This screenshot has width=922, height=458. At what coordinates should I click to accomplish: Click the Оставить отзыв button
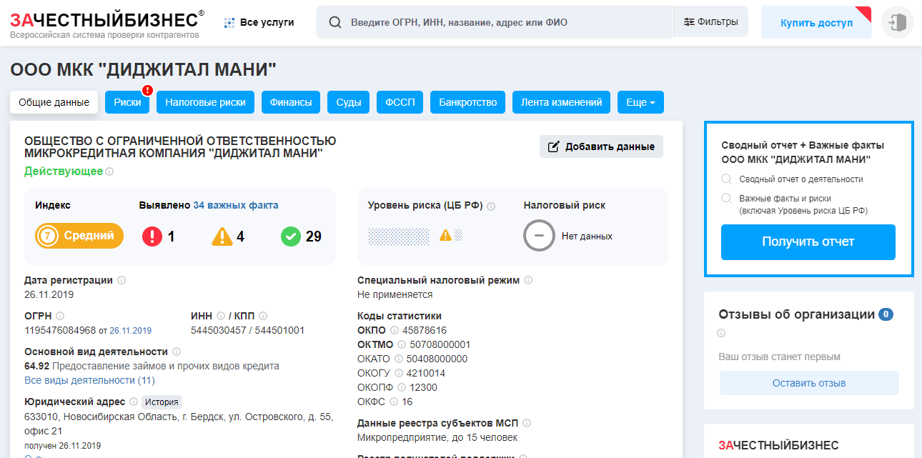coord(808,383)
